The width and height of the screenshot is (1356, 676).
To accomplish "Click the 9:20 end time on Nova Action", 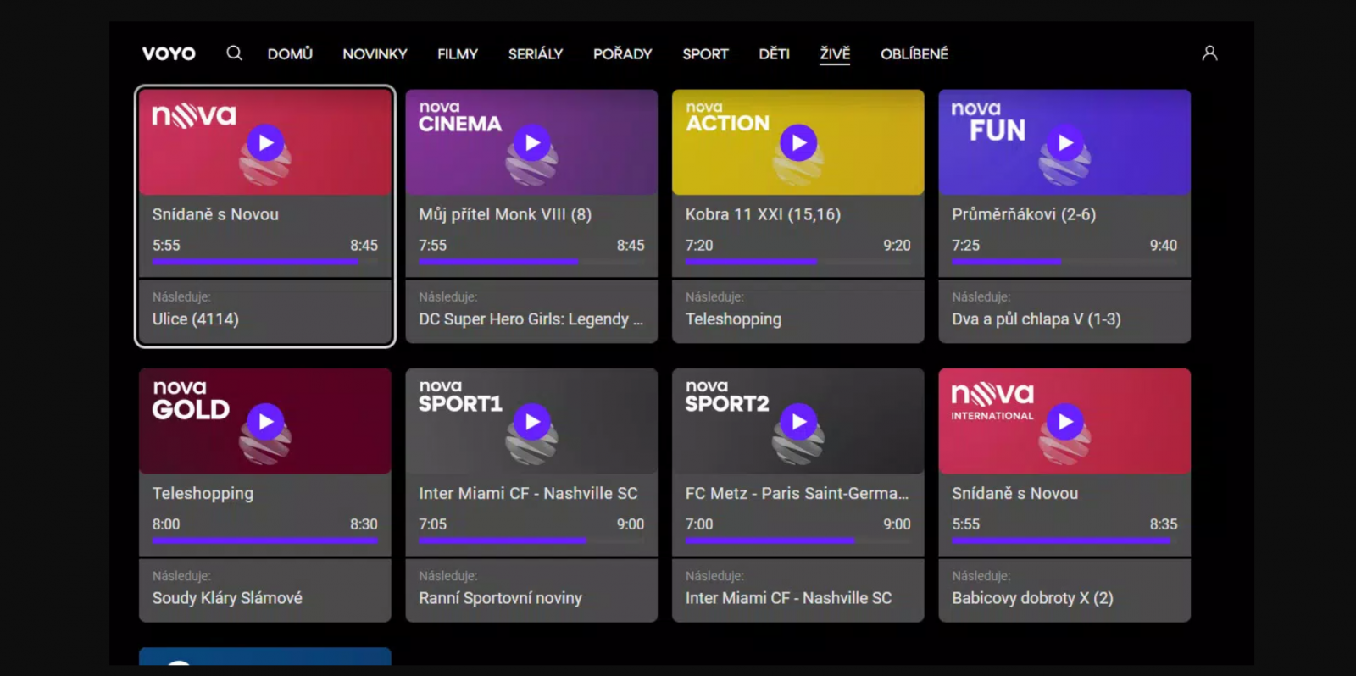I will 897,246.
